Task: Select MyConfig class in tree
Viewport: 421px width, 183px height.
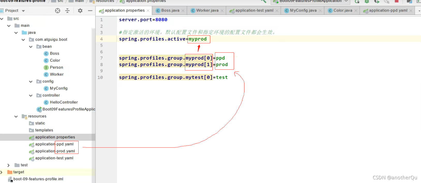Action: tap(56, 88)
